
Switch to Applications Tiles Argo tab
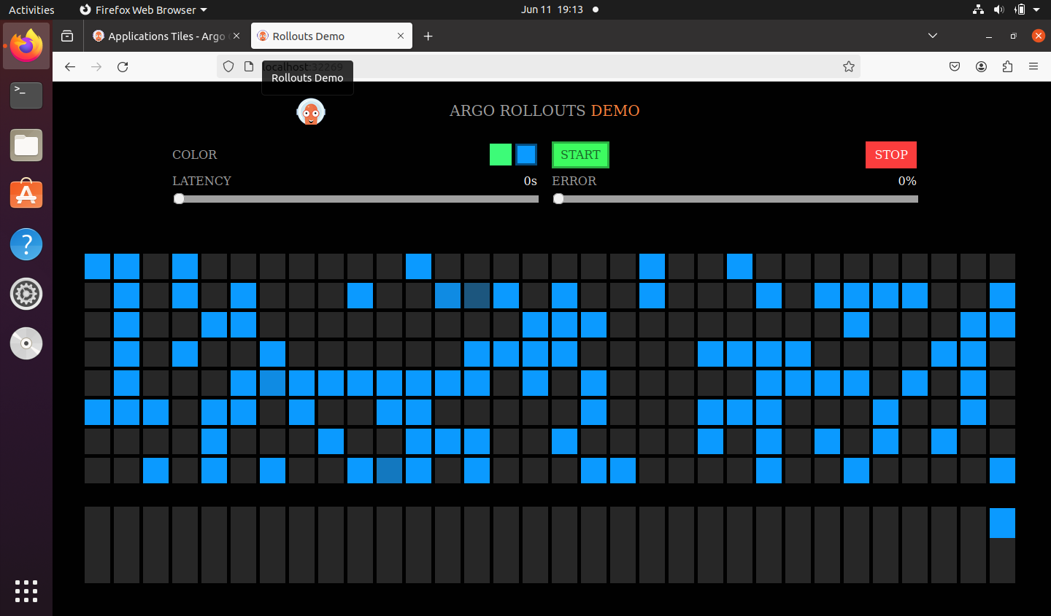point(161,36)
